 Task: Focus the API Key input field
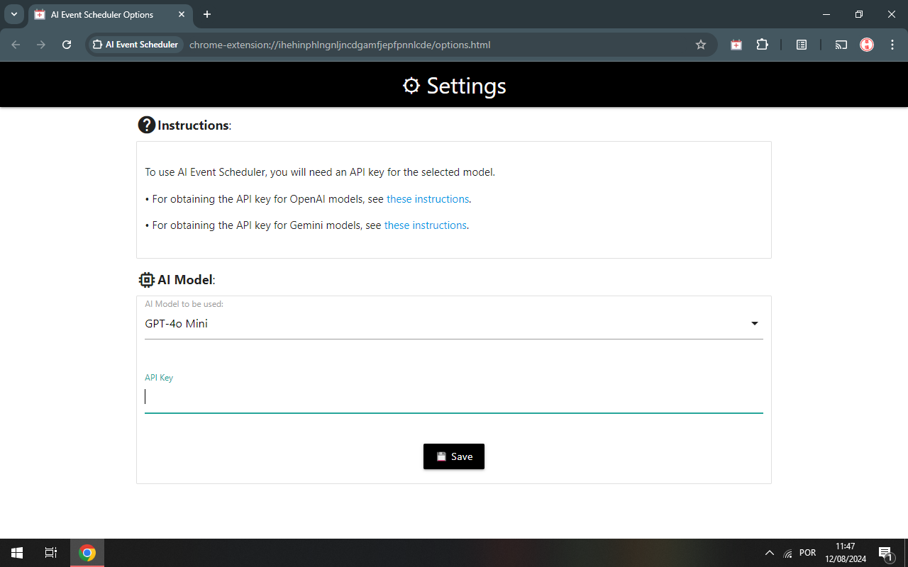coord(454,397)
